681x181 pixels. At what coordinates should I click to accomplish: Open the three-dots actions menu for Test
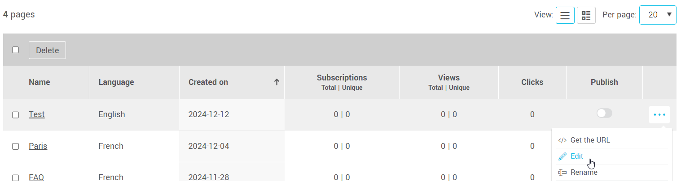click(x=659, y=115)
